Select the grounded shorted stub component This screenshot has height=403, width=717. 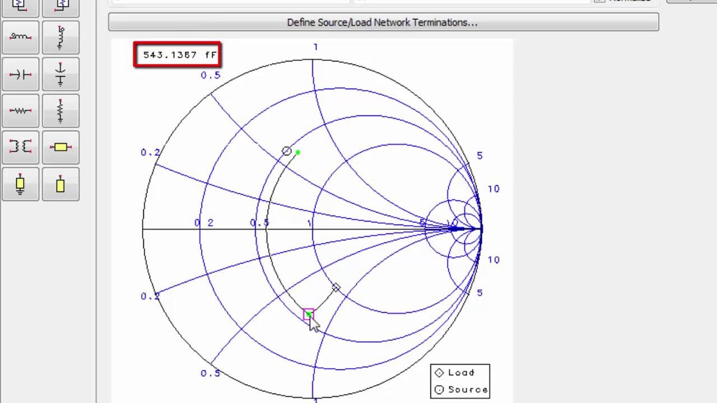20,184
